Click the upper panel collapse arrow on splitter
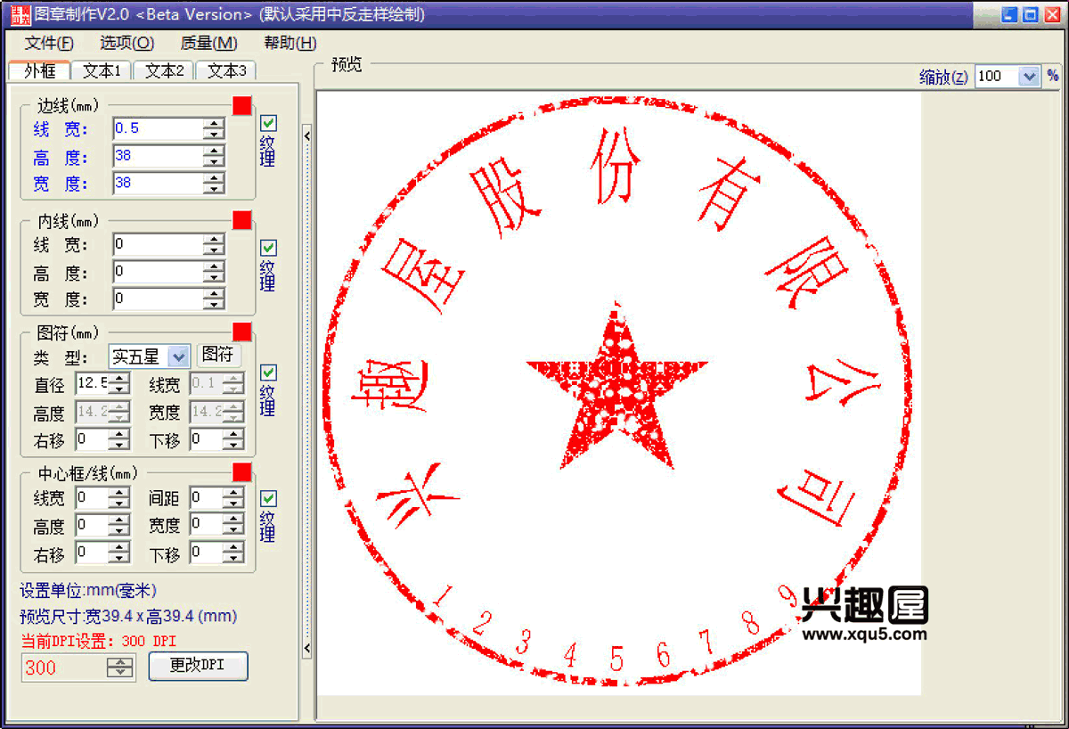Image resolution: width=1069 pixels, height=729 pixels. [306, 135]
